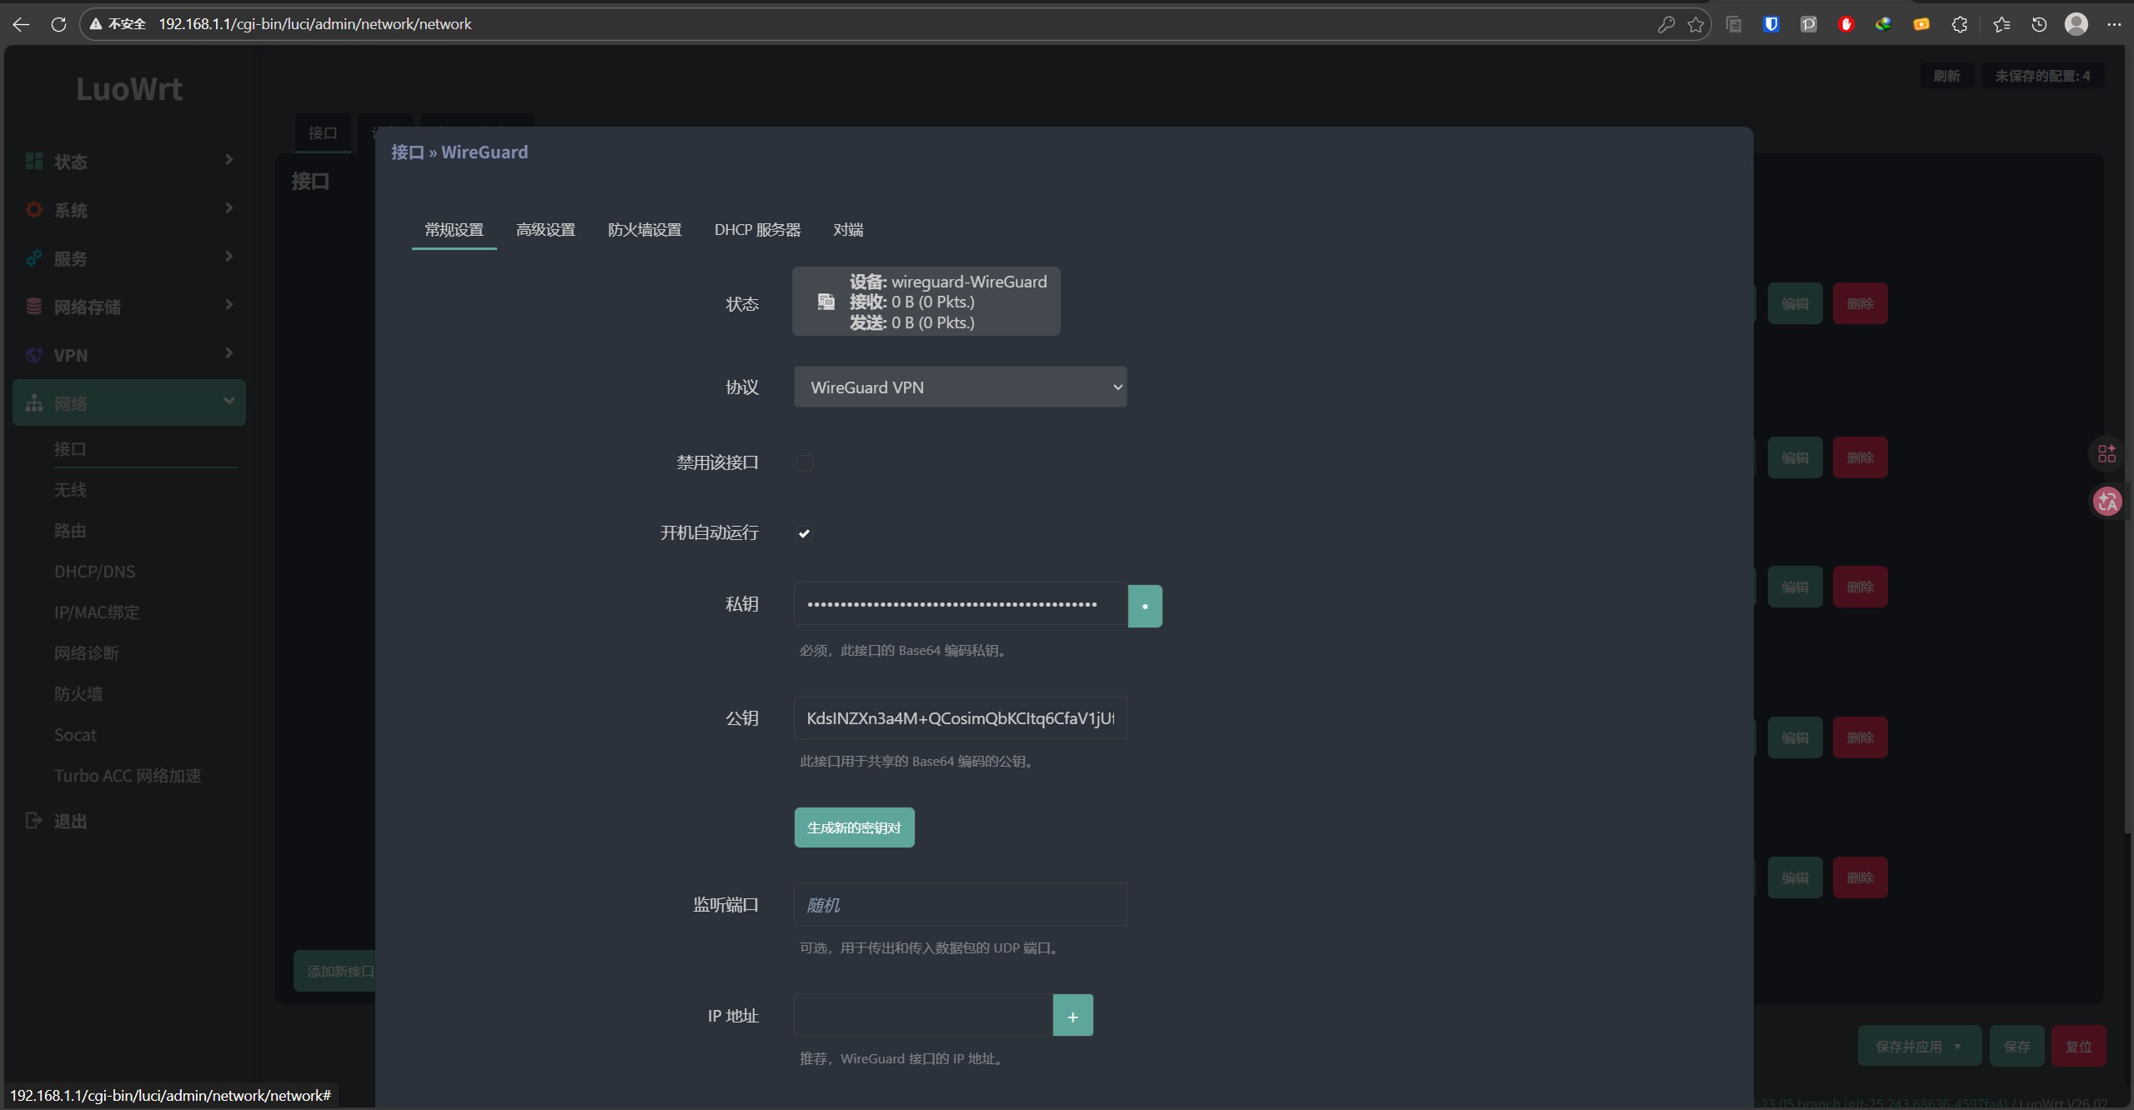
Task: Switch to the 高级设置 tab
Action: (x=545, y=230)
